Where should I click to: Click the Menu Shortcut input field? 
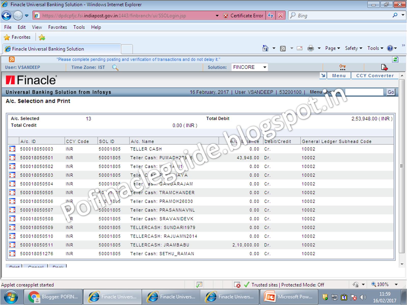(364, 92)
